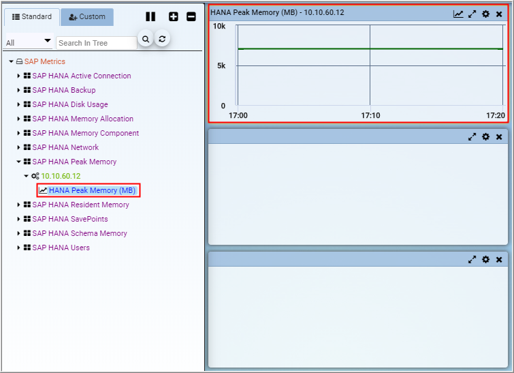
Task: Close the HANA Peak Memory chart panel
Action: (499, 14)
